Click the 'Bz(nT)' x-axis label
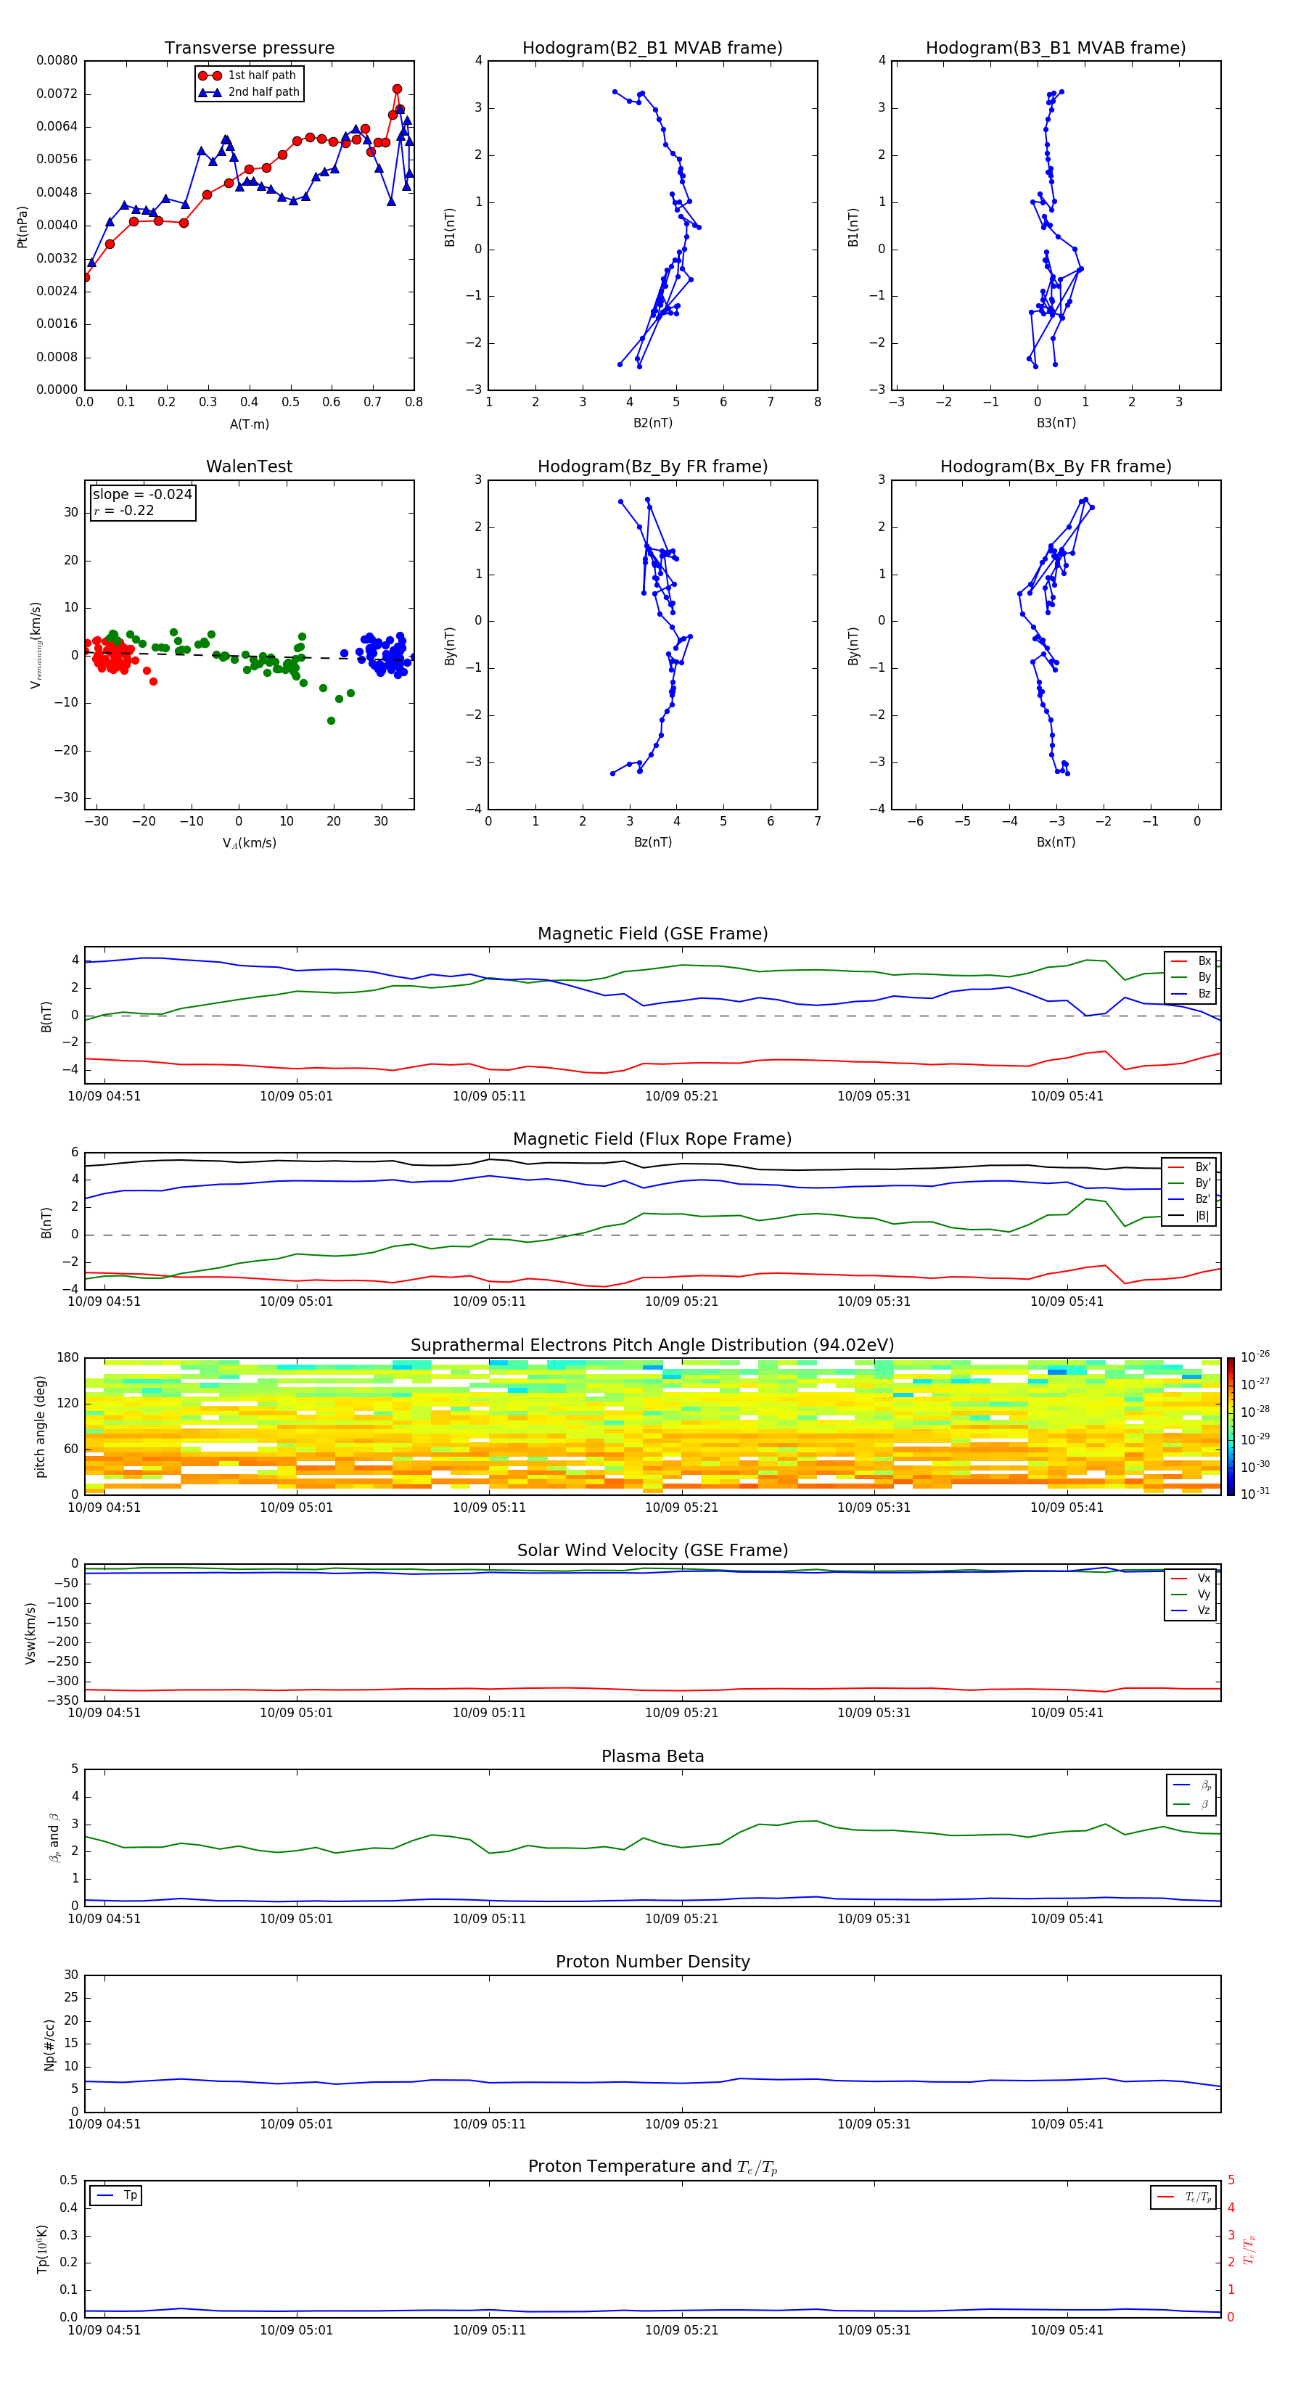The image size is (1306, 2394). 652,842
